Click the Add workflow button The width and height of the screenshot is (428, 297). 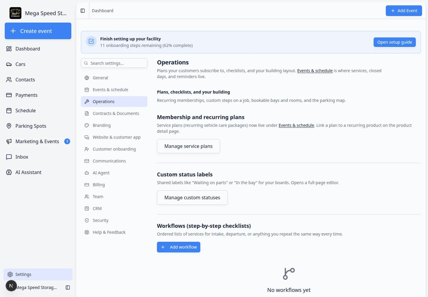(179, 247)
